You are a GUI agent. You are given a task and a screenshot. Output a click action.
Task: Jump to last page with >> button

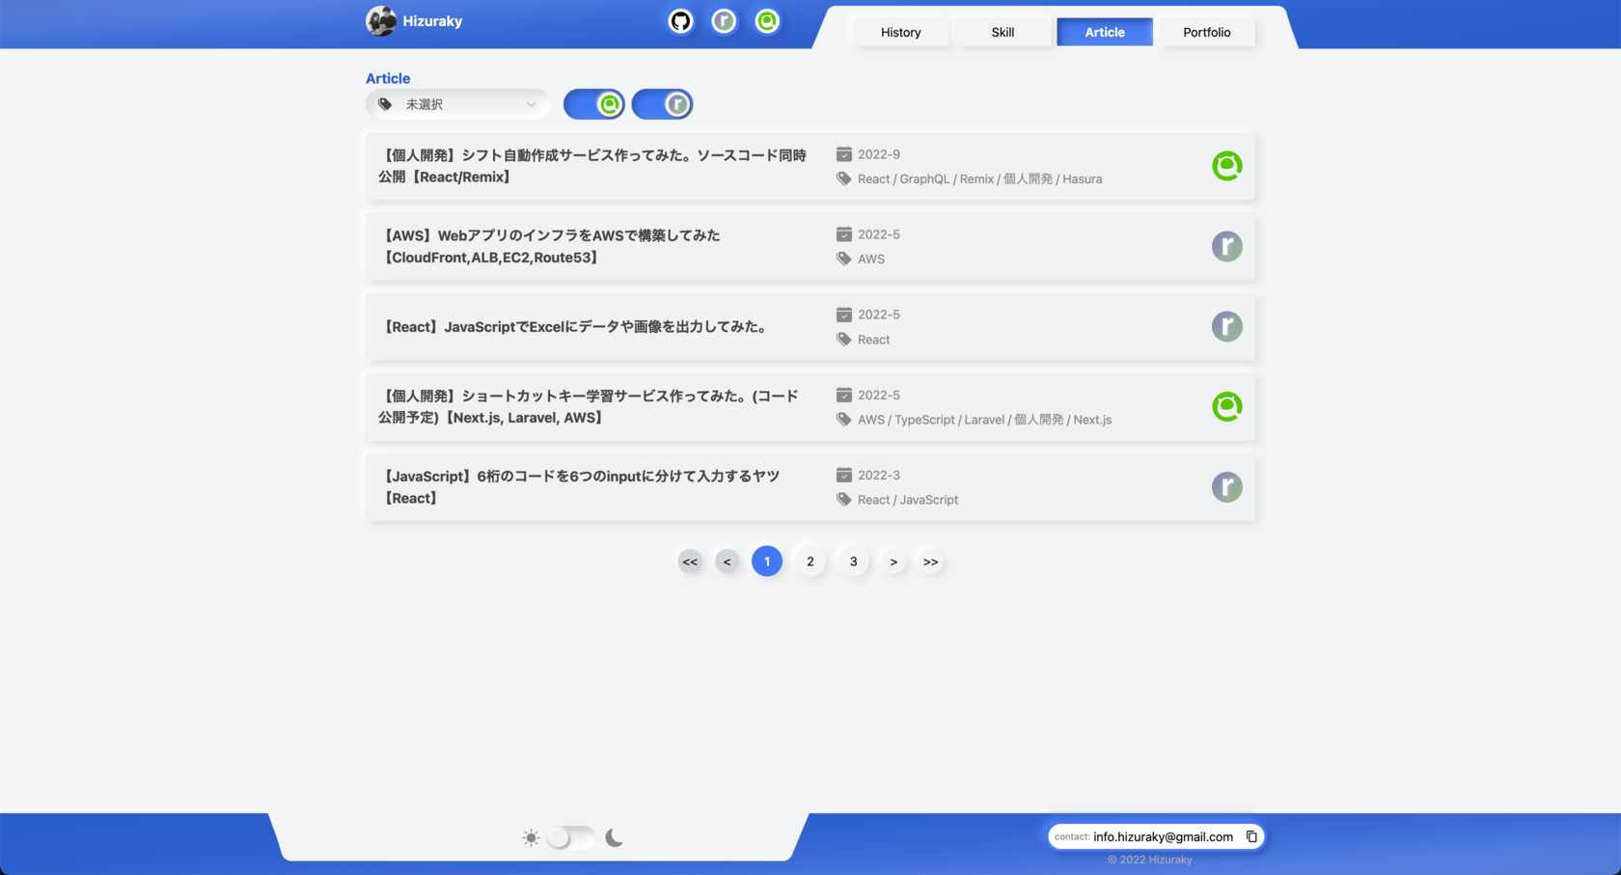[x=931, y=561]
